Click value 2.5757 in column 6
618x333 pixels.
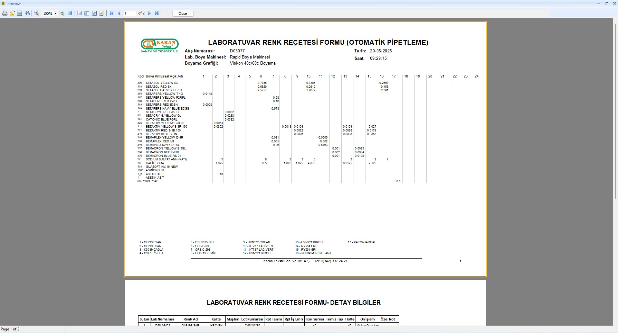point(262,90)
